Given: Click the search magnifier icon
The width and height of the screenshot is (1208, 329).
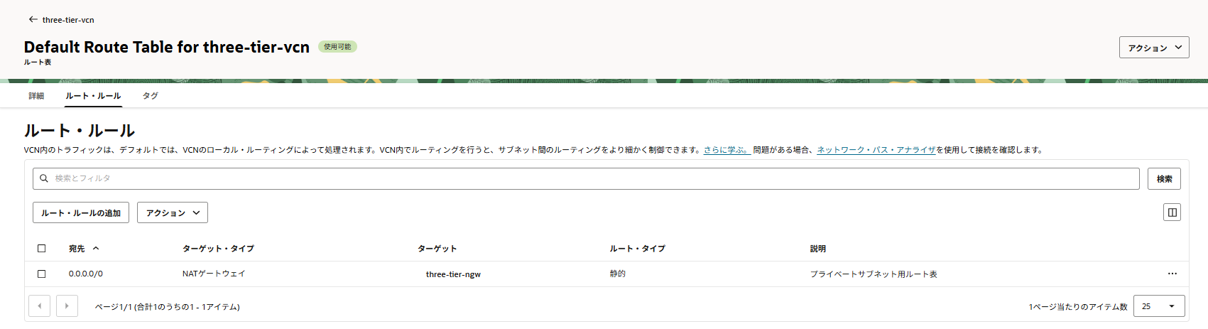Looking at the screenshot, I should (44, 178).
